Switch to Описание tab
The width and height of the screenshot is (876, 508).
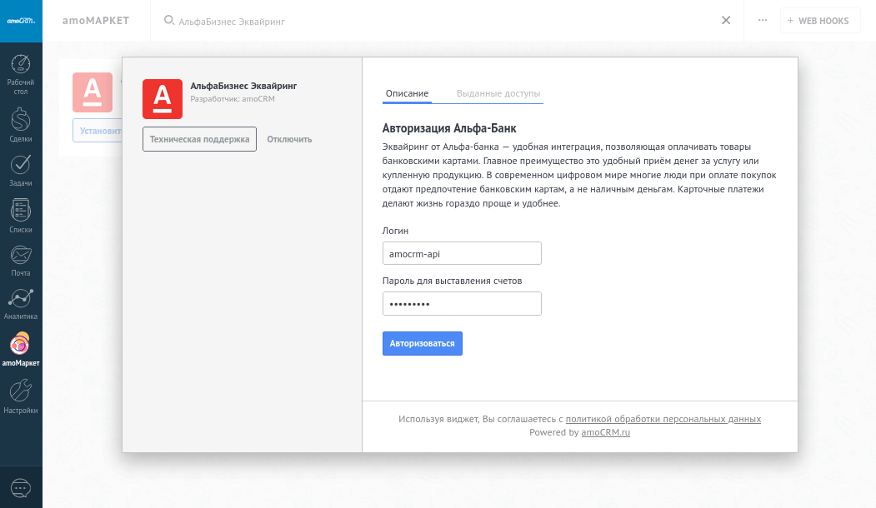pyautogui.click(x=407, y=94)
